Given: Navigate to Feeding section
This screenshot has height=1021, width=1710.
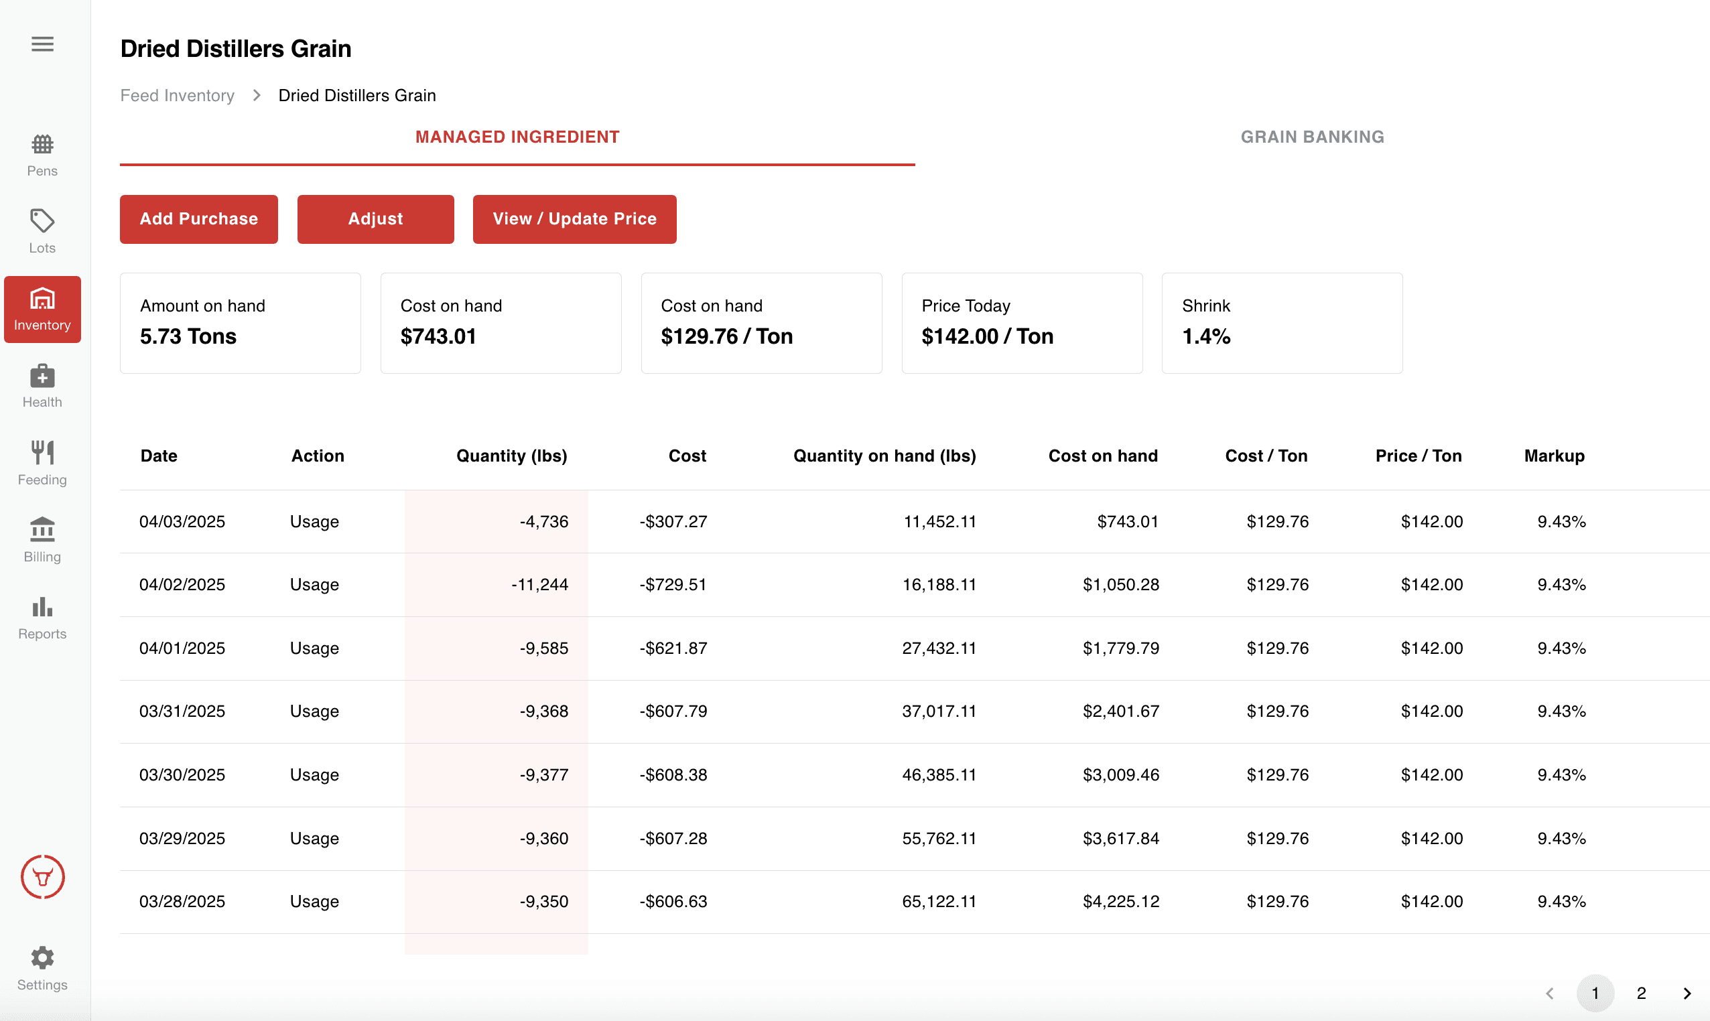Looking at the screenshot, I should coord(42,463).
